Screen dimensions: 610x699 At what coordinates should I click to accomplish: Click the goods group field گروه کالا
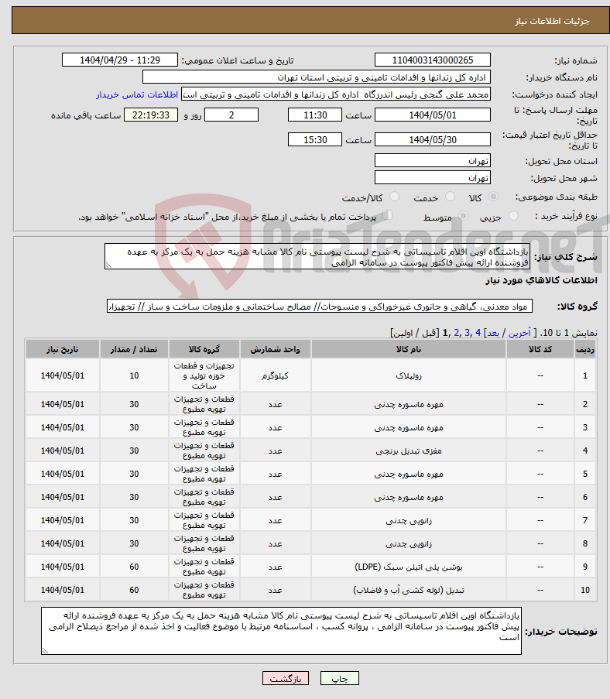pyautogui.click(x=320, y=307)
